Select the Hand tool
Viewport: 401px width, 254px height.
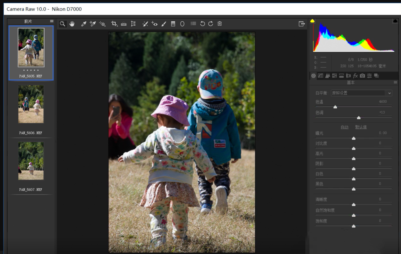[72, 23]
